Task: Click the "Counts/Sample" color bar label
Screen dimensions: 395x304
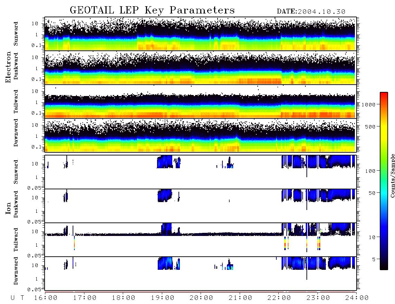Action: point(392,176)
